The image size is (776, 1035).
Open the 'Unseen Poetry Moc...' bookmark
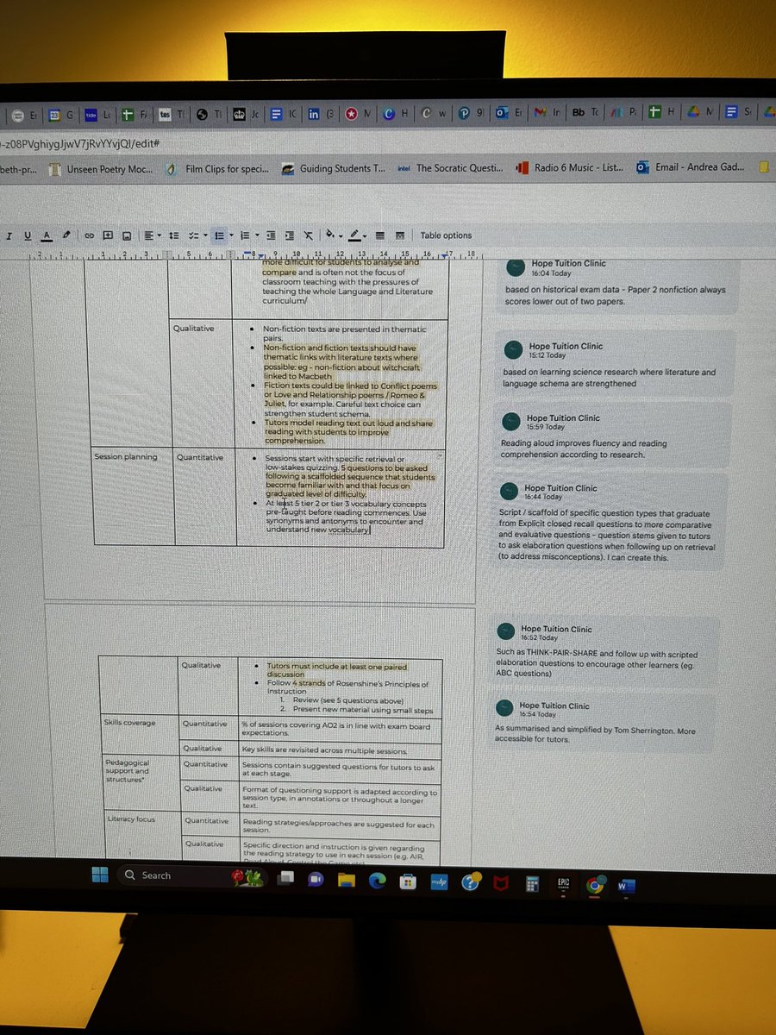point(102,169)
